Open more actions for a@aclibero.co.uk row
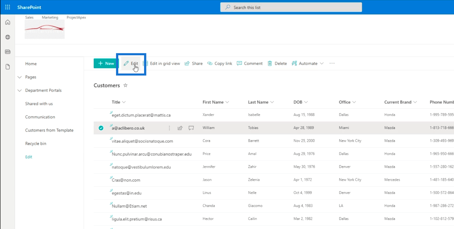Viewport: 454px width, 229px height. (169, 128)
